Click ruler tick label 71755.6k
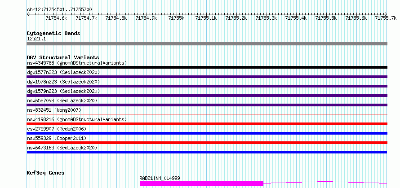Viewport: 400px width, 188px height. (x=356, y=18)
